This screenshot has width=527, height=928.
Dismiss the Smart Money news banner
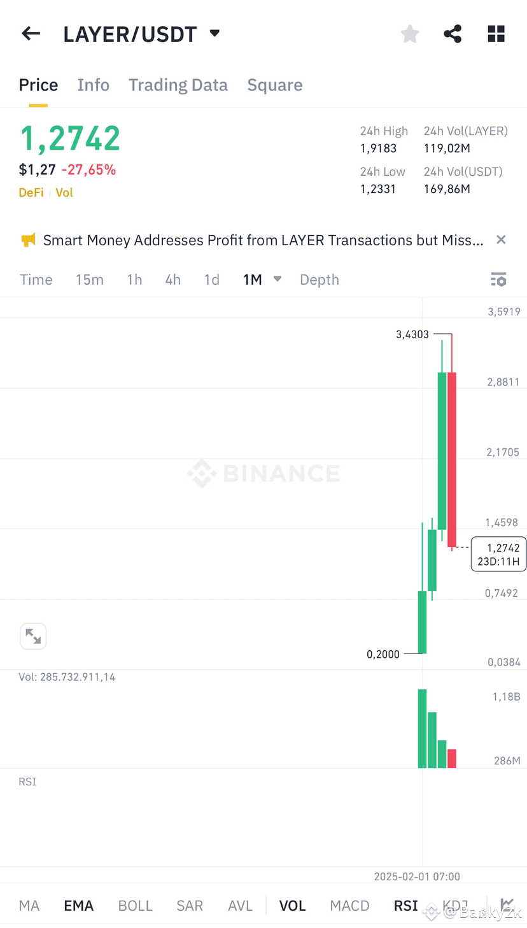pyautogui.click(x=501, y=239)
